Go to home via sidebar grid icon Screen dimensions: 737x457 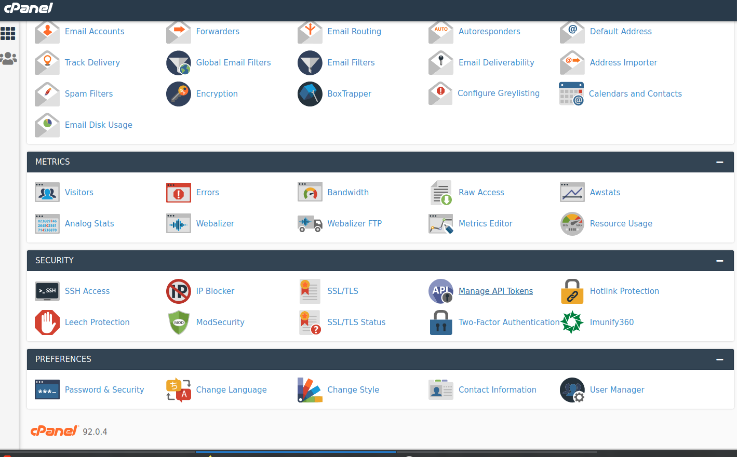[8, 34]
